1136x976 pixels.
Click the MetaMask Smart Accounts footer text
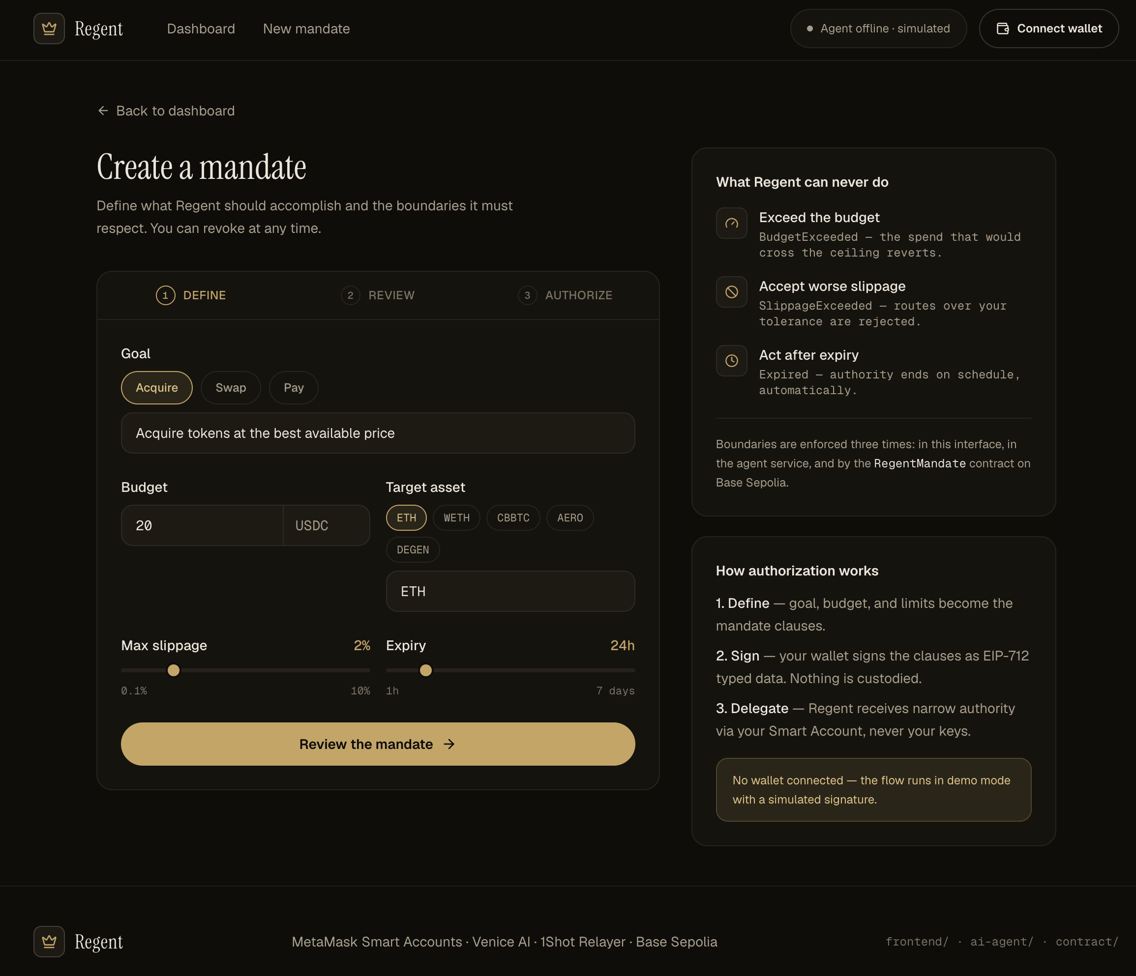pyautogui.click(x=377, y=942)
